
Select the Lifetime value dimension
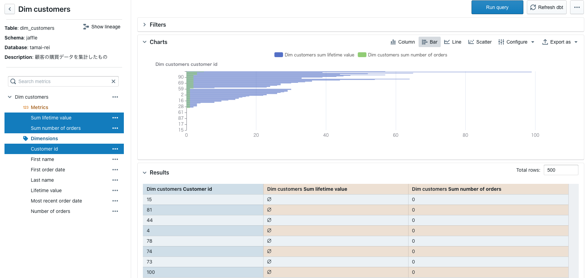tap(46, 190)
